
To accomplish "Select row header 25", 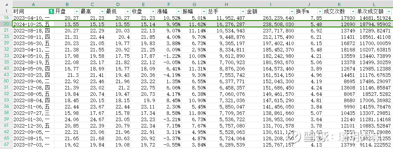I will [6, 37].
